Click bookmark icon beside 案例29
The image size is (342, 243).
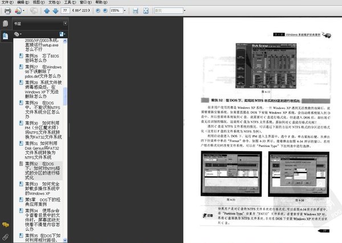(21, 103)
